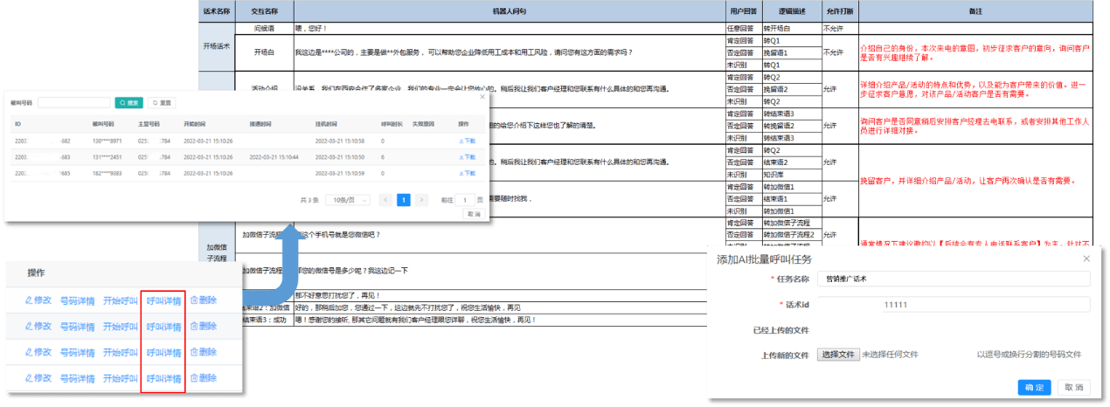Click the 重置 reset button
Image resolution: width=1110 pixels, height=407 pixels.
[x=160, y=102]
